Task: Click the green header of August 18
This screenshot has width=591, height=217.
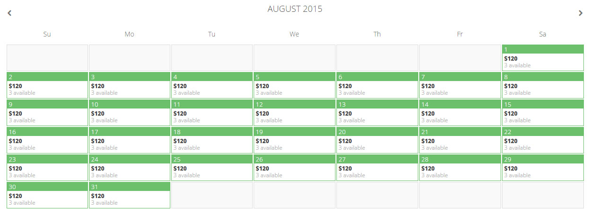Action: click(x=212, y=132)
